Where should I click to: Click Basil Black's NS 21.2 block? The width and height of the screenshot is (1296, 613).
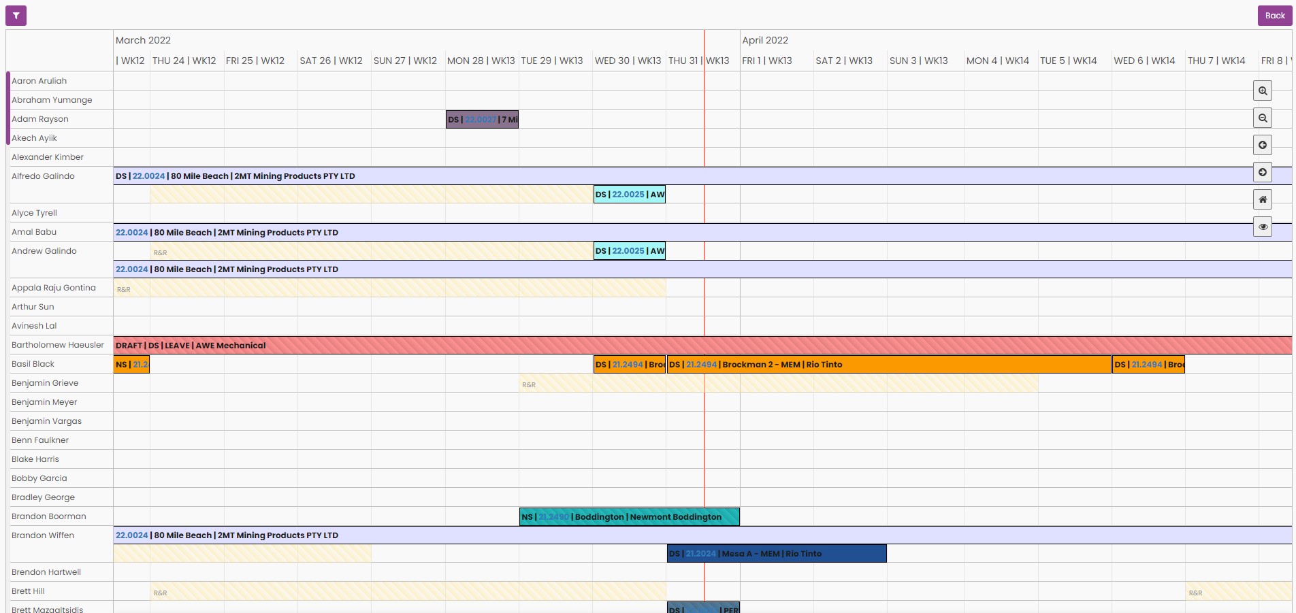point(131,365)
